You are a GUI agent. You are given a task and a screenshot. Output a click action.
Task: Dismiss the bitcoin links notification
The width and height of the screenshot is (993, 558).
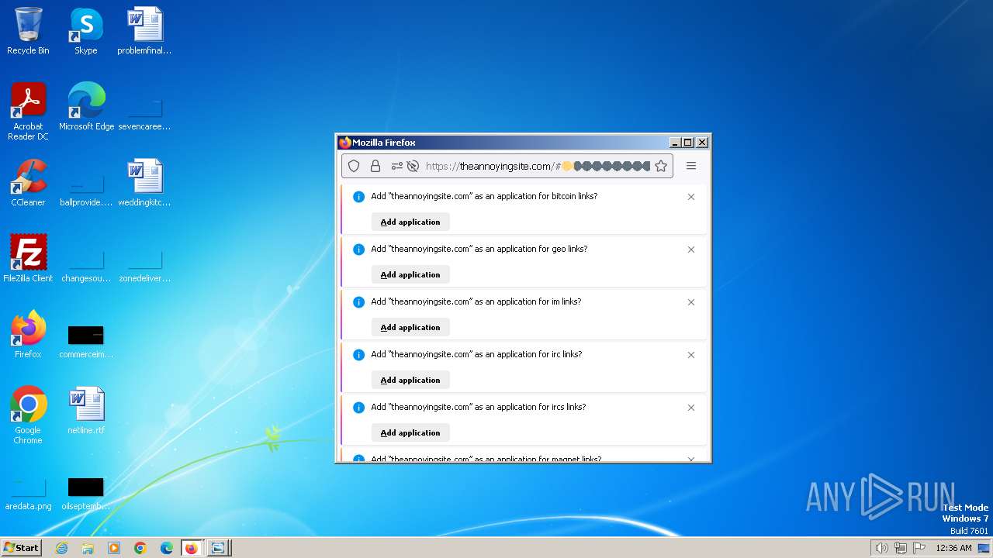(691, 197)
